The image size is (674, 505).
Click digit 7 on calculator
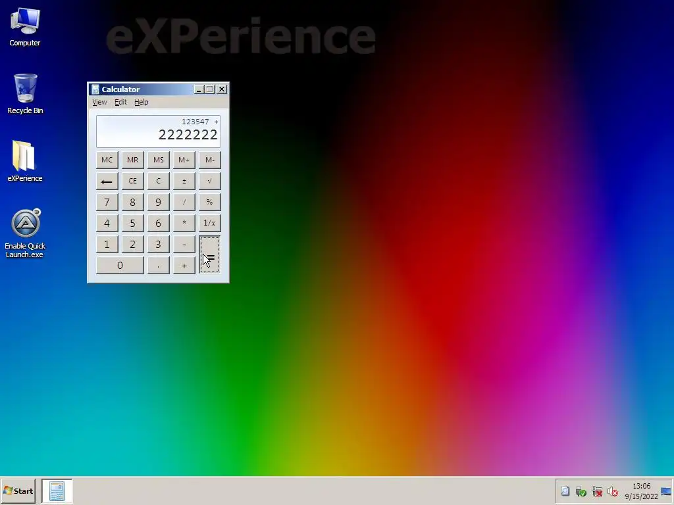(x=107, y=202)
